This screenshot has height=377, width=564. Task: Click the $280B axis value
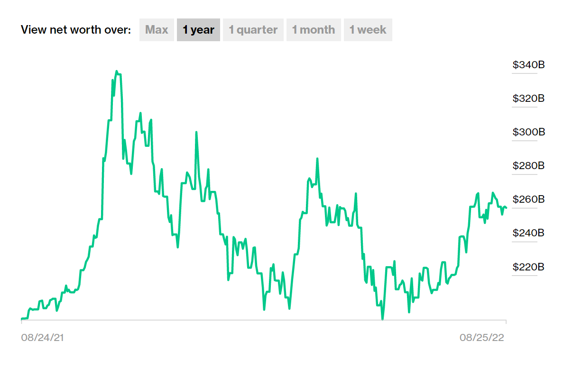[x=528, y=166]
